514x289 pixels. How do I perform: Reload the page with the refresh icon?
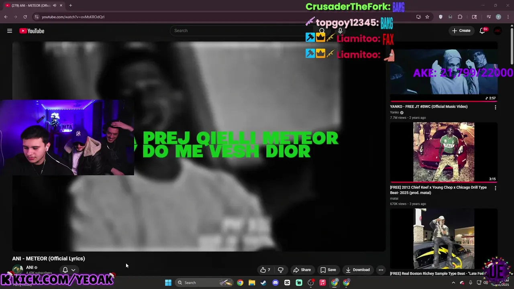pyautogui.click(x=25, y=17)
